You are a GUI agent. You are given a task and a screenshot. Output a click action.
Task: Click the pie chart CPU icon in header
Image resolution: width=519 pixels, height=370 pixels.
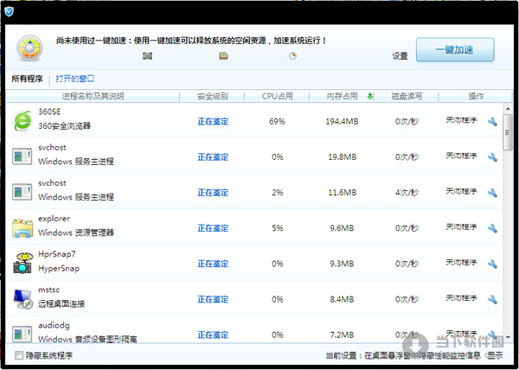tap(292, 56)
